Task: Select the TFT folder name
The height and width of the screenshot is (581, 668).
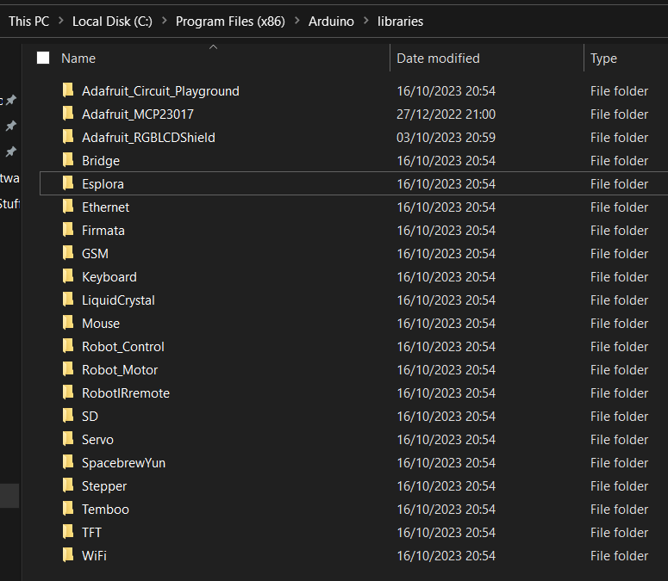Action: click(91, 533)
